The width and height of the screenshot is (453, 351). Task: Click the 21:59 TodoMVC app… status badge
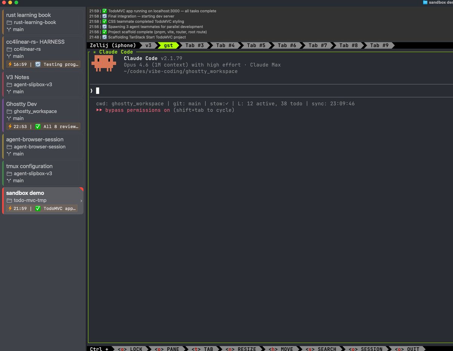[x=42, y=209]
